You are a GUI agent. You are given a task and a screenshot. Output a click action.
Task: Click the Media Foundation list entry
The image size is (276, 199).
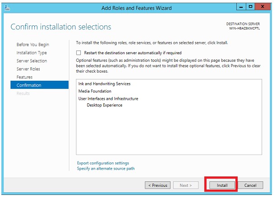95,91
